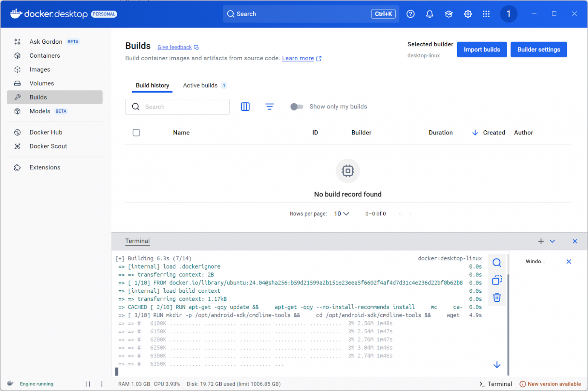Click the Name column header

(181, 133)
